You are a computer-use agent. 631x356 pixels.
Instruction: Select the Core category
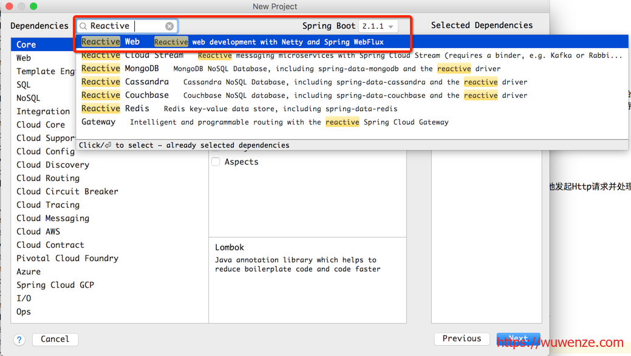click(44, 45)
